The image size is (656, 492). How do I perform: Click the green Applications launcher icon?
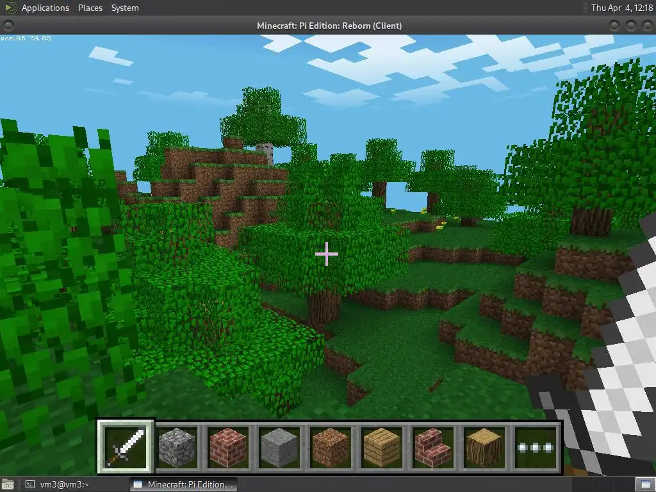pos(10,8)
